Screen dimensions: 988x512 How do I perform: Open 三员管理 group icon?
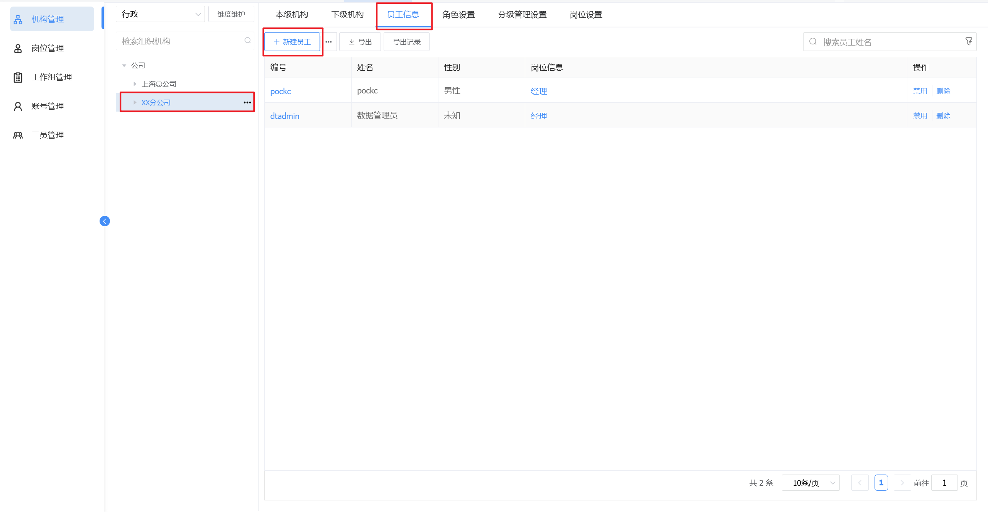pyautogui.click(x=18, y=135)
